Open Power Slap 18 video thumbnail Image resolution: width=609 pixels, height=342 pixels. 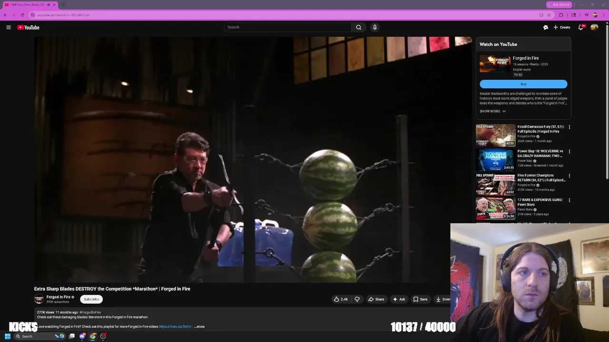[495, 160]
